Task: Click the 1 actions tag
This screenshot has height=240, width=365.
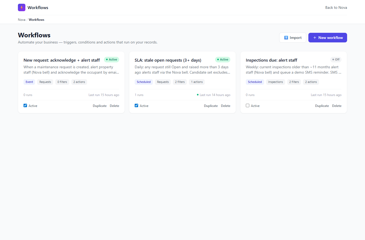Action: coord(197,82)
